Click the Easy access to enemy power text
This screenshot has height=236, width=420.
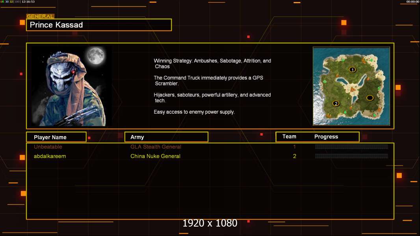[x=194, y=112]
